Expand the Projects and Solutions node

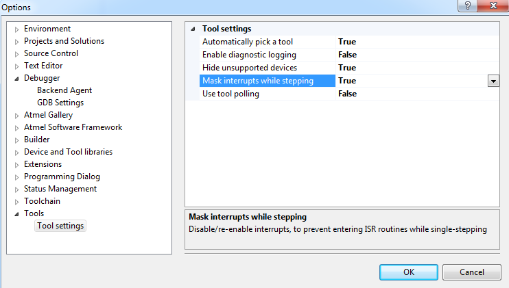click(17, 42)
